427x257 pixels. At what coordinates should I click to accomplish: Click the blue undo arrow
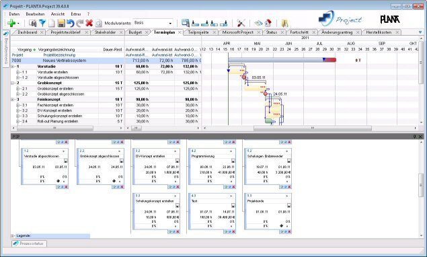click(x=70, y=23)
